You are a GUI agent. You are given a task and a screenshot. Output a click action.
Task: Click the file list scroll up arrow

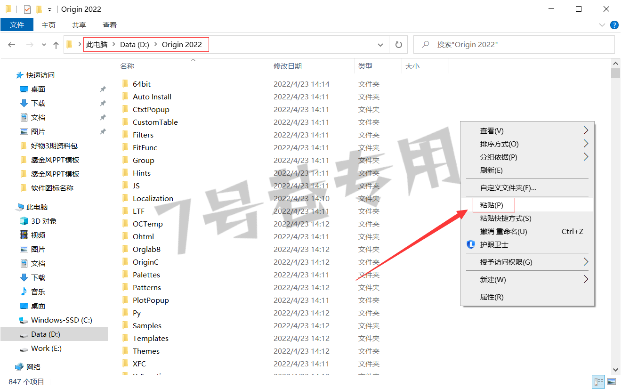pos(615,63)
